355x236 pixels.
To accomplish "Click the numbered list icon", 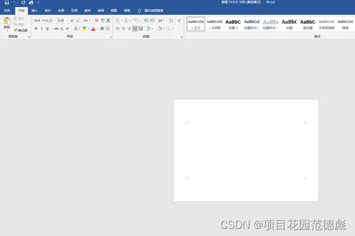I will [x=127, y=21].
